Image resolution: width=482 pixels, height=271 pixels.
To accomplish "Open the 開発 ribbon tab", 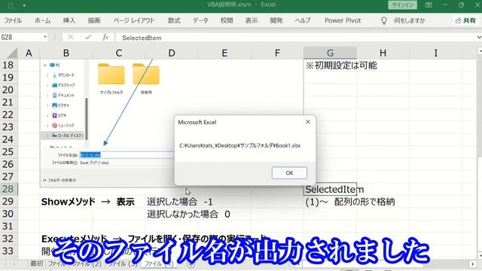I will tap(276, 20).
